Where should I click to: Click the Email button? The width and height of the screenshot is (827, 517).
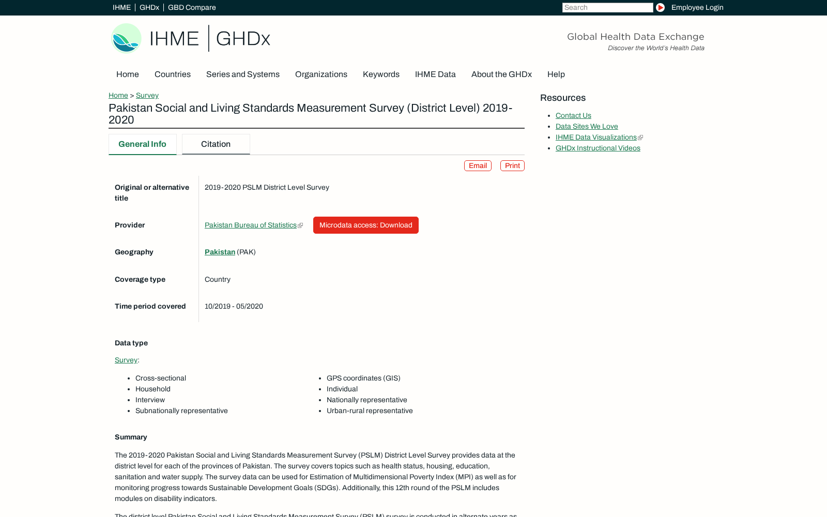pyautogui.click(x=478, y=165)
